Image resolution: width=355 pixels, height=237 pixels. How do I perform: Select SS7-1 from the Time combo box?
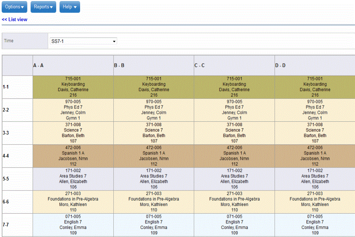[x=83, y=41]
